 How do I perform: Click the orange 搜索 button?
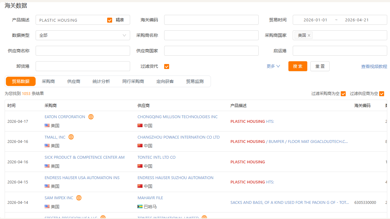298,66
